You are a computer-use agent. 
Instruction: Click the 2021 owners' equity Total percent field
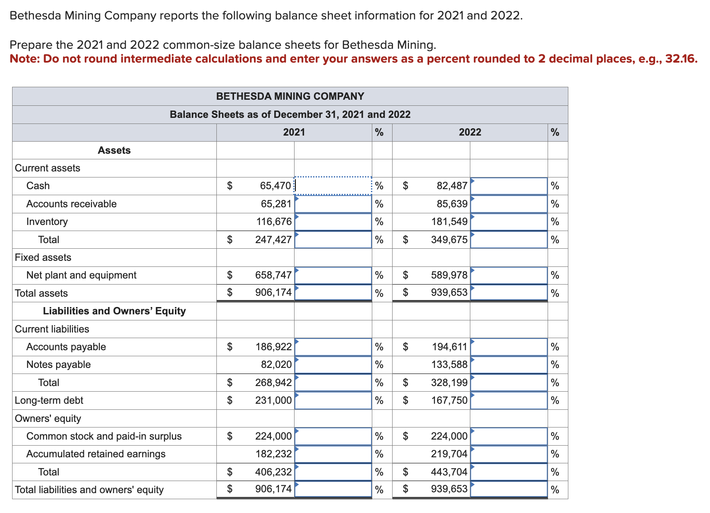[333, 472]
